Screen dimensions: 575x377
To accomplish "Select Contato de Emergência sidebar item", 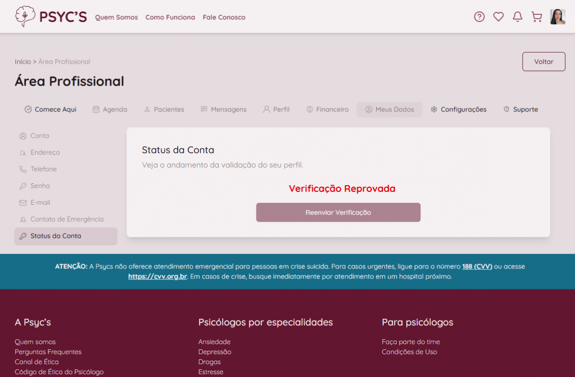I will point(67,220).
